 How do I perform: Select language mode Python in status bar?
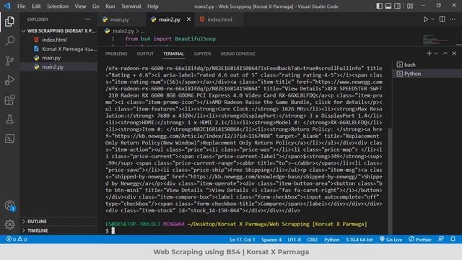pyautogui.click(x=332, y=240)
